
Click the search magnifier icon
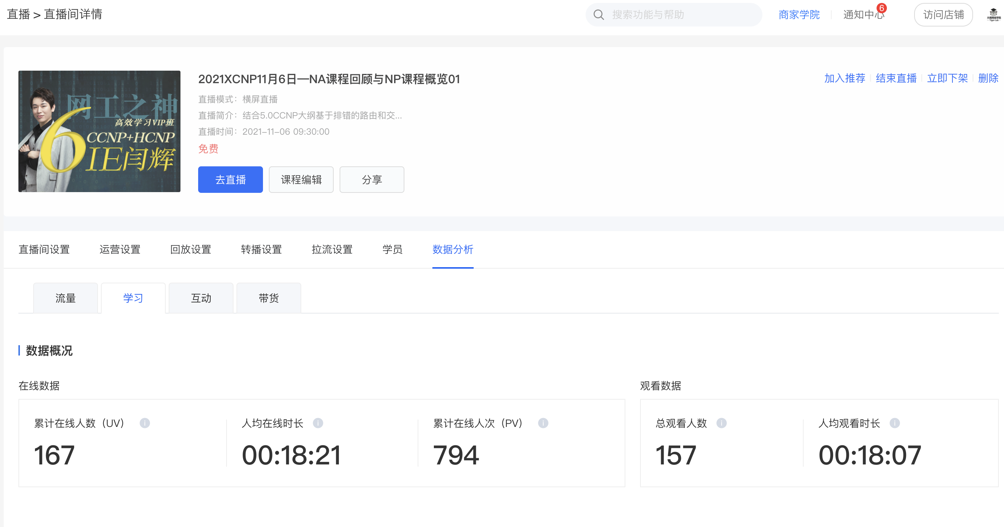[598, 15]
